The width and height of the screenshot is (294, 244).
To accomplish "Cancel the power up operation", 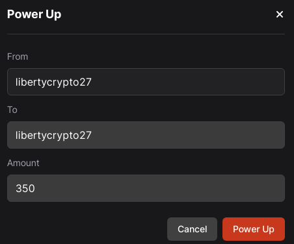I will [192, 229].
